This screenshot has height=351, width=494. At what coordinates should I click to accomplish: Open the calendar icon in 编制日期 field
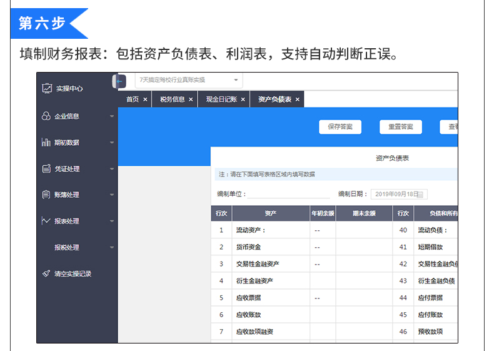click(421, 195)
